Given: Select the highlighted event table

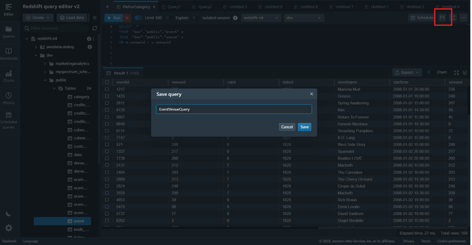Looking at the screenshot, I should point(62,221).
